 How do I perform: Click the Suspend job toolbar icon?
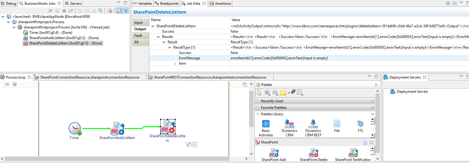pos(57,11)
